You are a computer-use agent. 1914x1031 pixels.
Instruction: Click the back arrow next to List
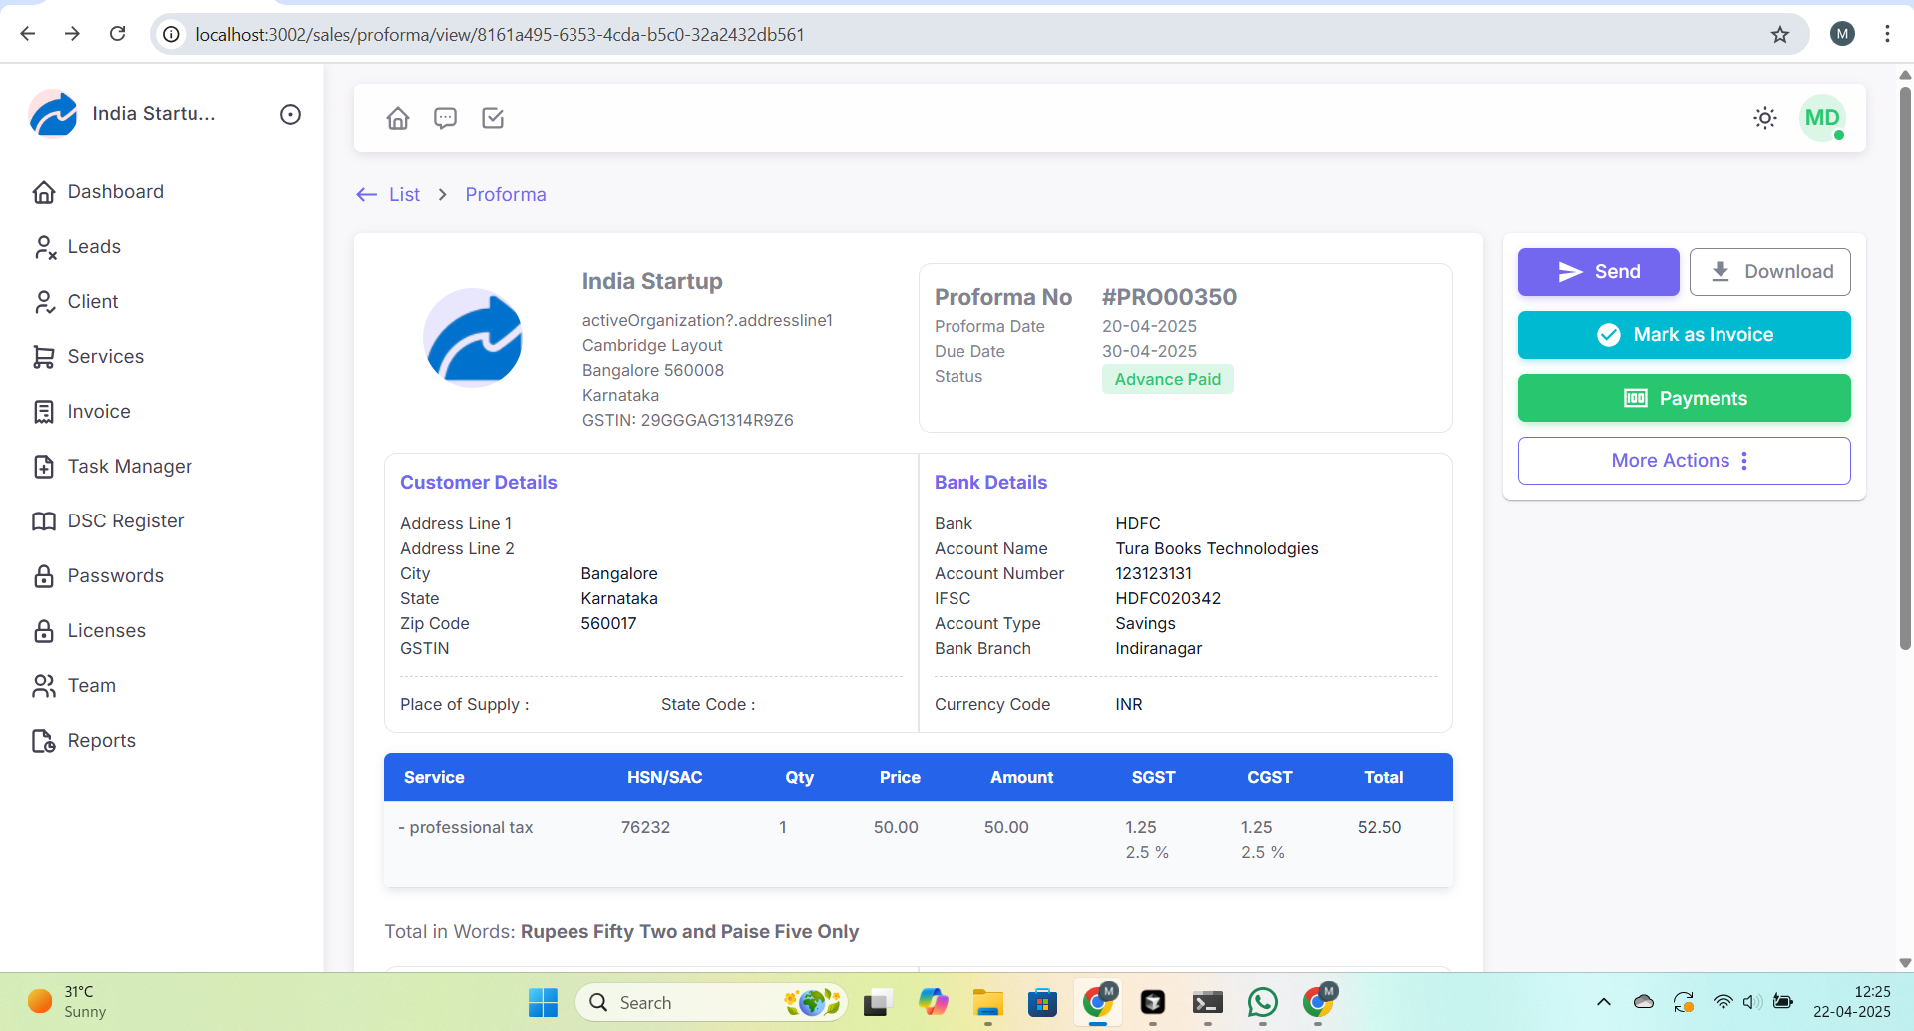(x=366, y=195)
